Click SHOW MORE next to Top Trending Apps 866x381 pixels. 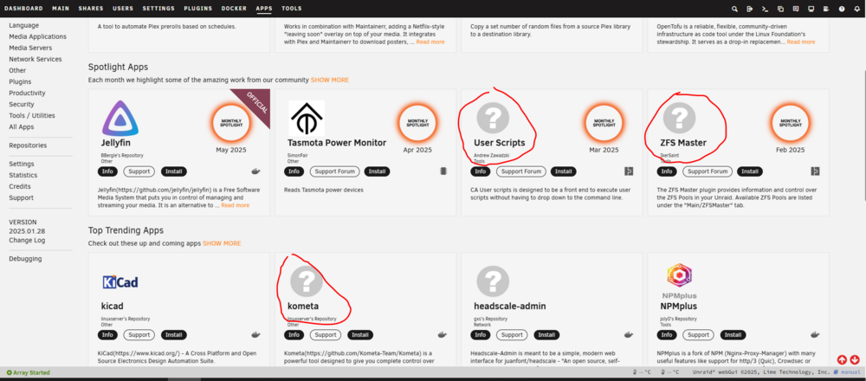pyautogui.click(x=222, y=243)
